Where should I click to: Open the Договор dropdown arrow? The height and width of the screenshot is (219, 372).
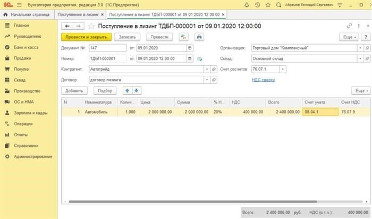206,80
